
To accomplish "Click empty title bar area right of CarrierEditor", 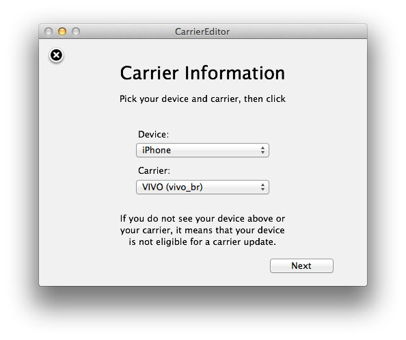I will point(298,31).
